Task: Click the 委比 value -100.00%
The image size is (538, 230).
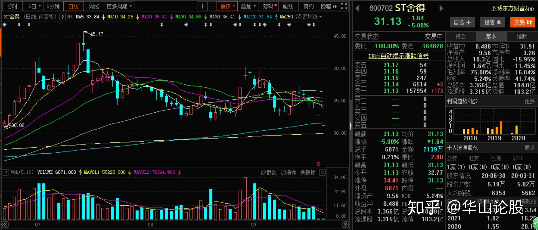Action: point(386,46)
